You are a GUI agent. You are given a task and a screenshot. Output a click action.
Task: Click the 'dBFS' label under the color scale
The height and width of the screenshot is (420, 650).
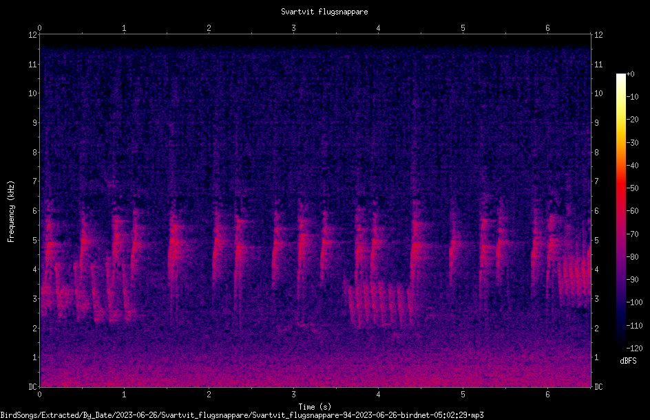click(628, 361)
